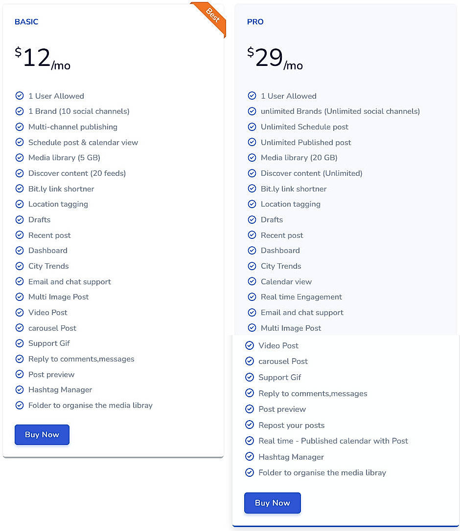Image resolution: width=460 pixels, height=531 pixels.
Task: Click check icon next to Media library (20 GB)
Action: pos(252,158)
